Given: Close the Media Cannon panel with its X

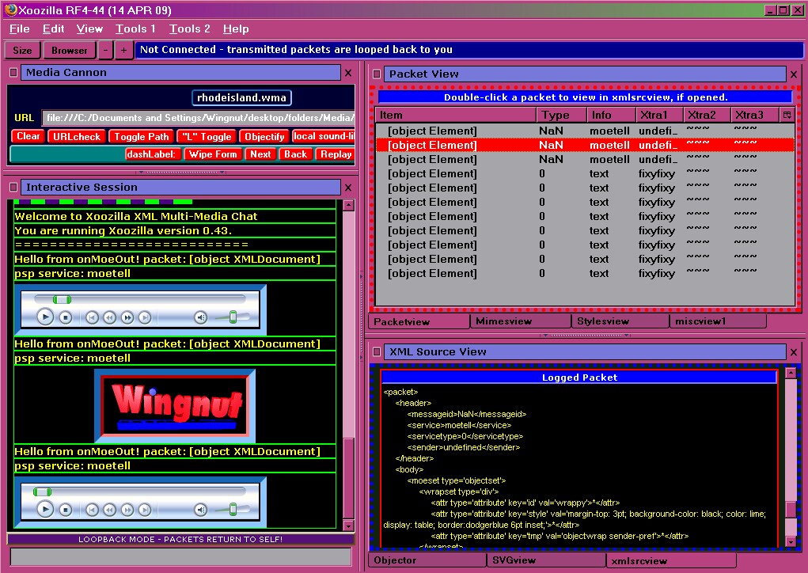Looking at the screenshot, I should click(x=348, y=73).
